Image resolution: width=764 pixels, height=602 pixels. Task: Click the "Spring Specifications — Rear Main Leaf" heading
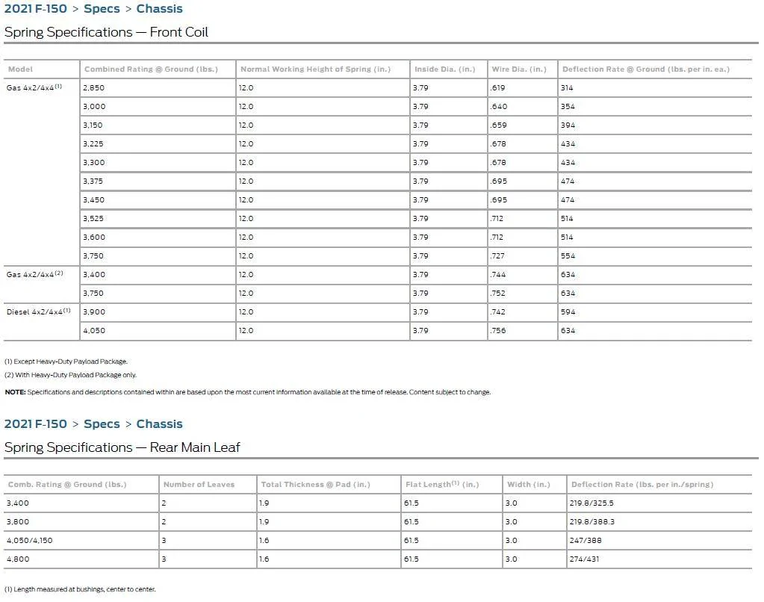(122, 447)
